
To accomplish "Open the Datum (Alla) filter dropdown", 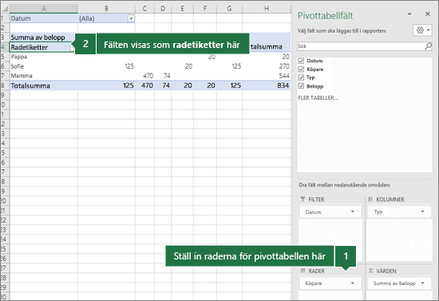I will click(x=131, y=18).
